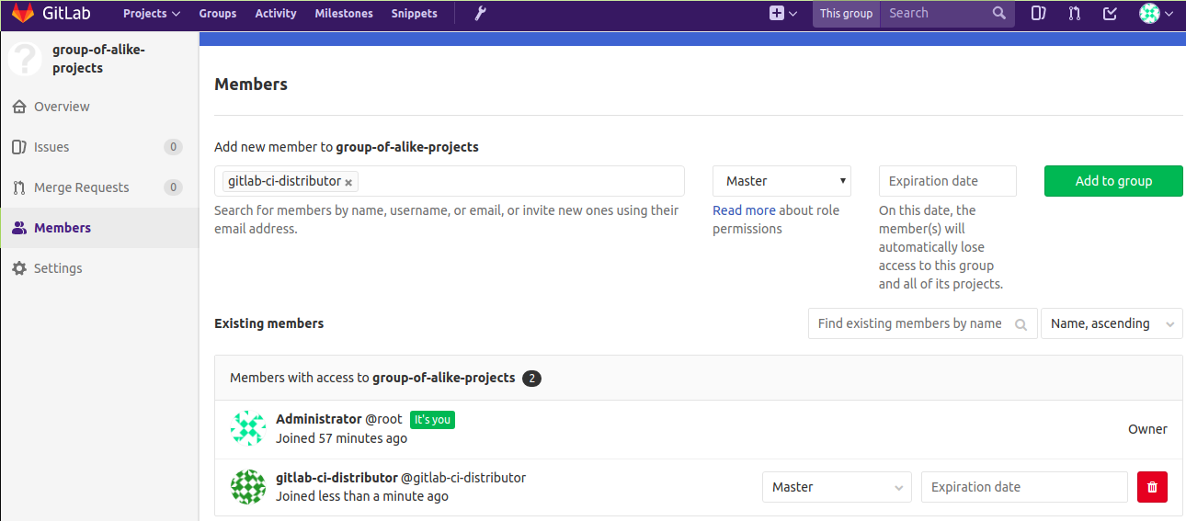Screen dimensions: 1186x521
Task: Click the member search input box
Action: tap(450, 181)
